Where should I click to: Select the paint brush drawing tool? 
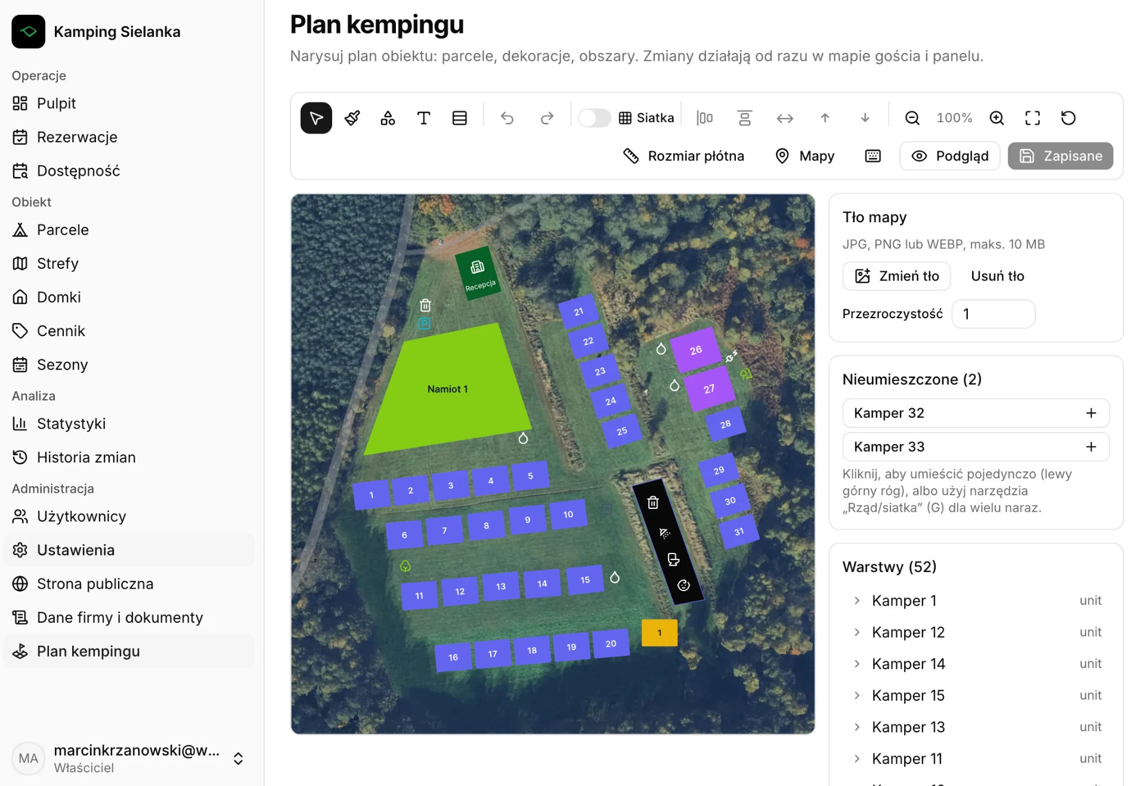352,118
